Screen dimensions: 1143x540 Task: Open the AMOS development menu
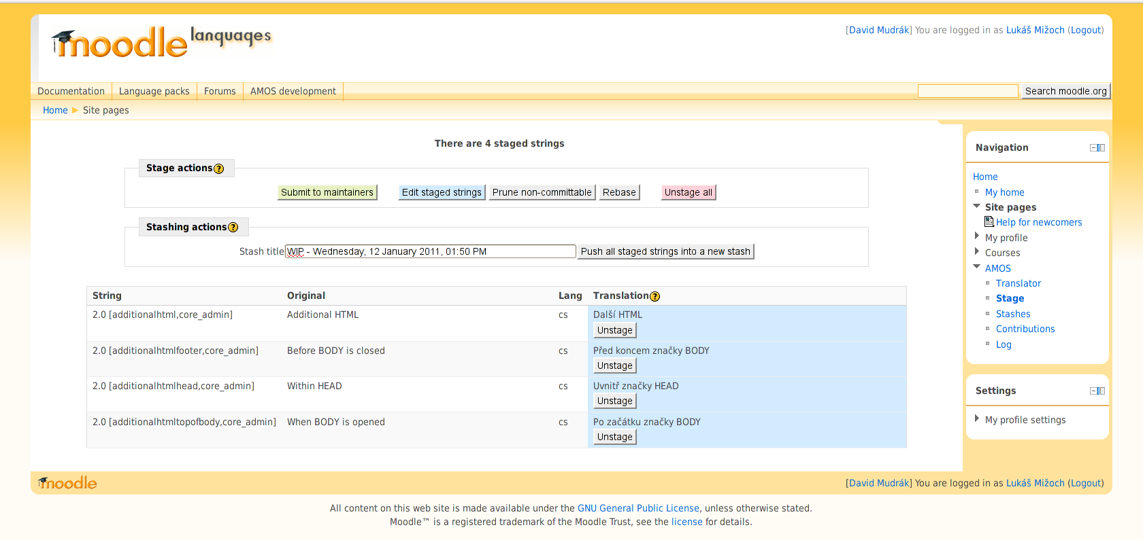click(x=293, y=91)
